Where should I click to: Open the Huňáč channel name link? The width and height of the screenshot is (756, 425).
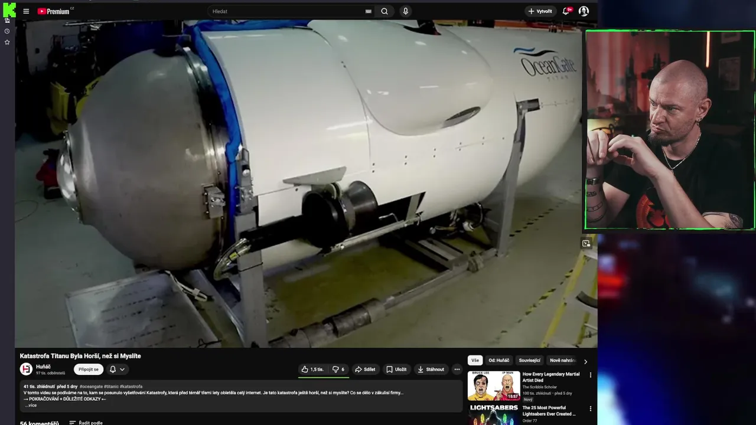[x=43, y=367]
